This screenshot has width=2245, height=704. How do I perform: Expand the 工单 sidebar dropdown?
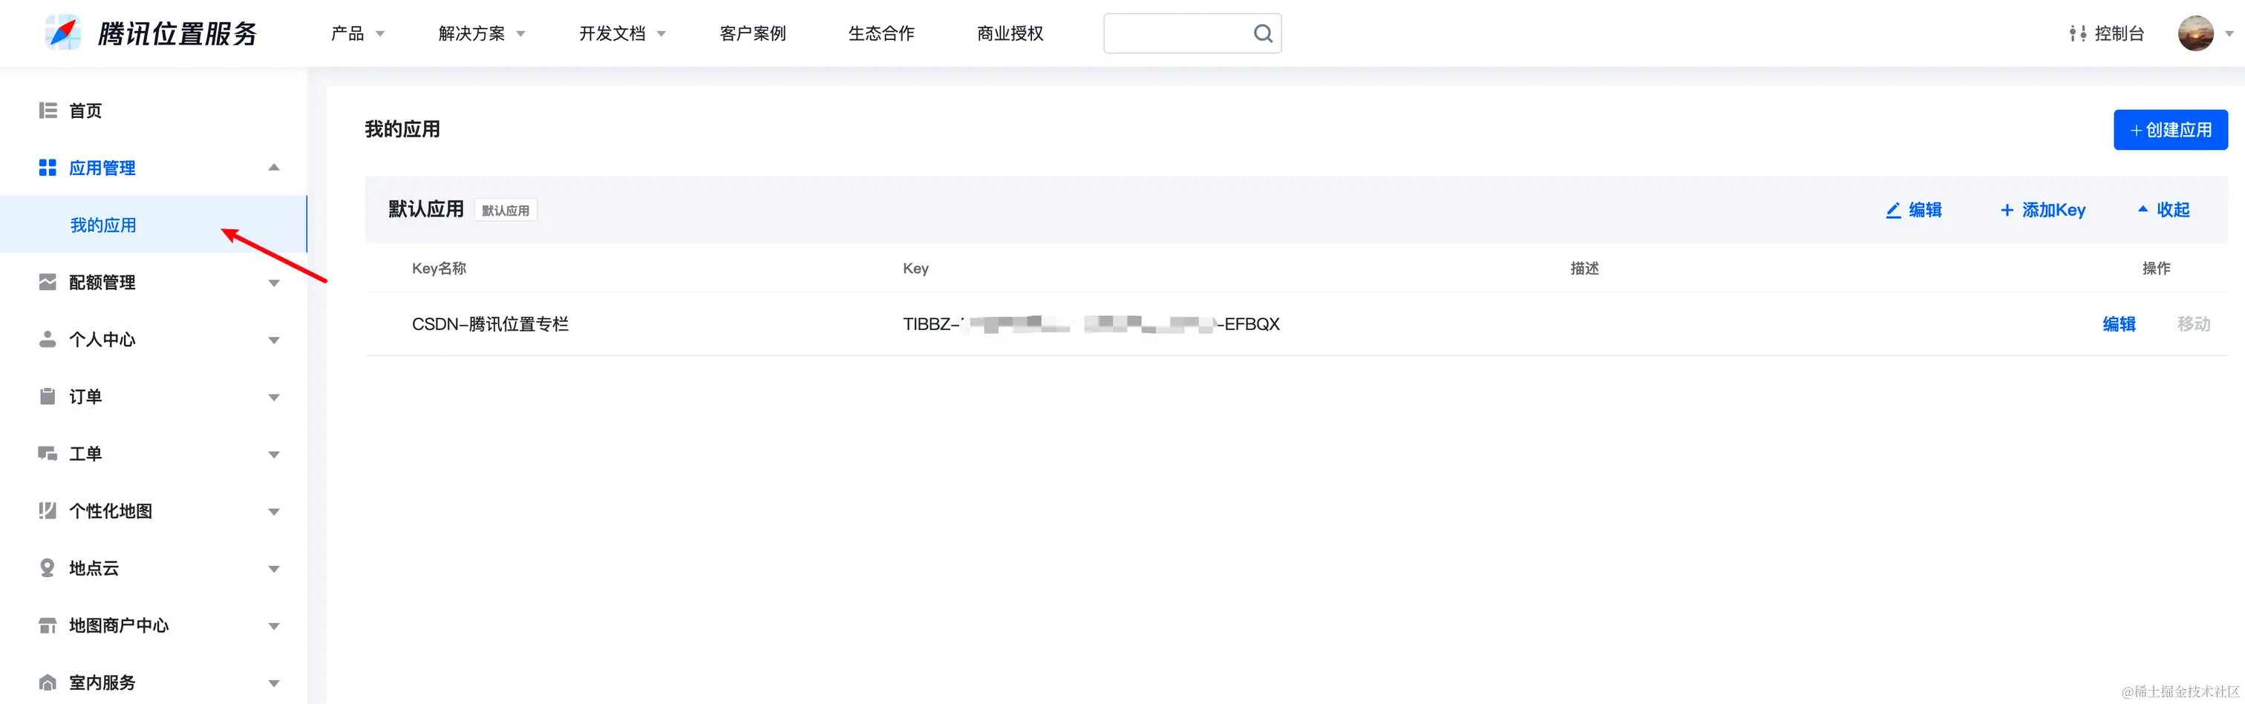click(x=274, y=453)
